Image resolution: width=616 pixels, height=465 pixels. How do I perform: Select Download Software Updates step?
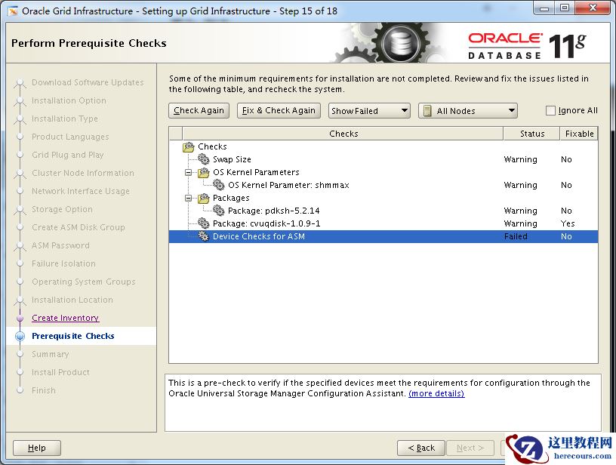point(88,82)
